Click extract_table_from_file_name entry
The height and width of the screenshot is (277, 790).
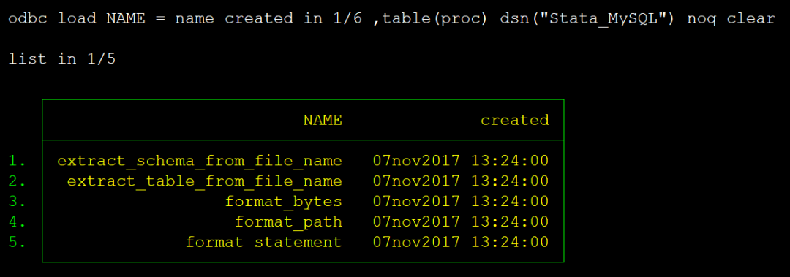[205, 181]
